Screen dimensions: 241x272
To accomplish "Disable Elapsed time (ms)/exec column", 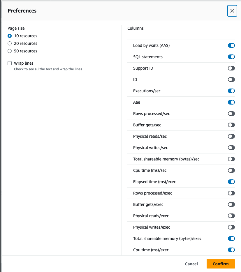I will (x=231, y=182).
